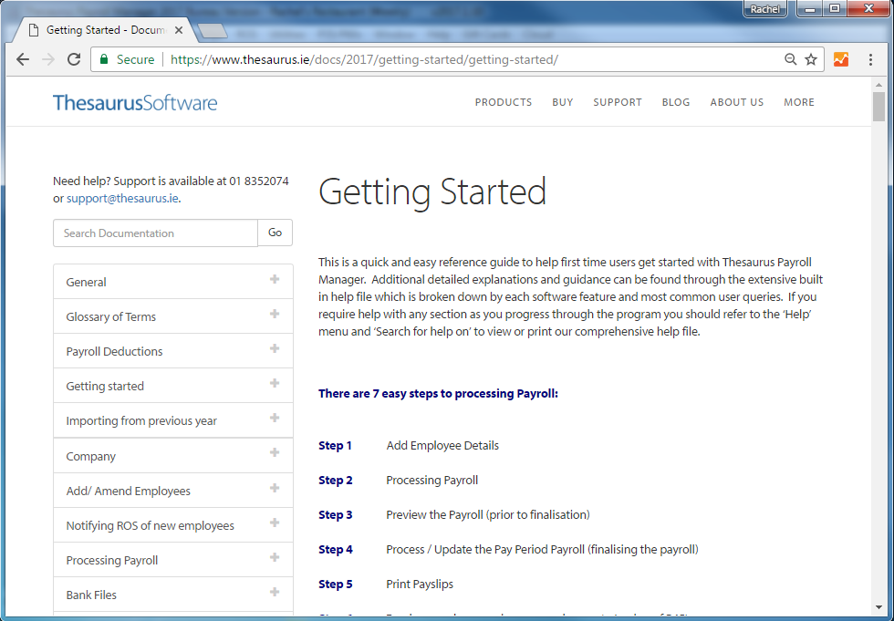The image size is (894, 621).
Task: Go back using the browser back arrow
Action: (x=23, y=59)
